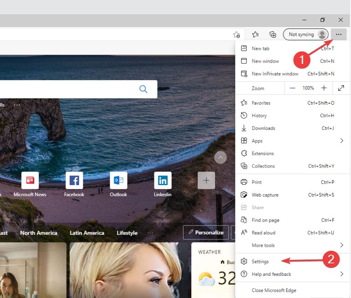Screen dimensions: 351x298
Task: Open the Outlook quick link tile
Action: coord(118,185)
